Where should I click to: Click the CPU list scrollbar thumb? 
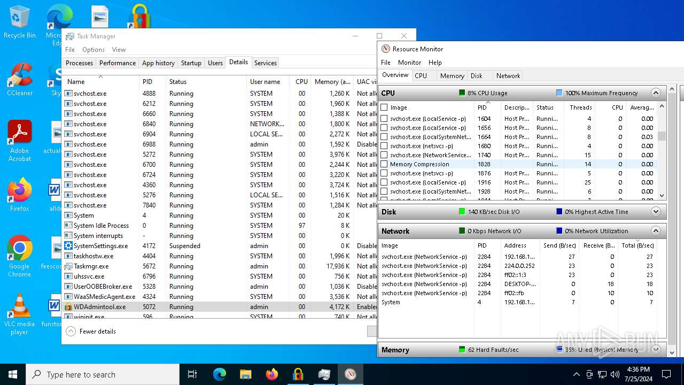[x=662, y=136]
